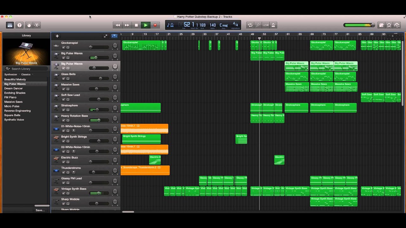Click the Bright Synth Strings track icon

(56, 139)
